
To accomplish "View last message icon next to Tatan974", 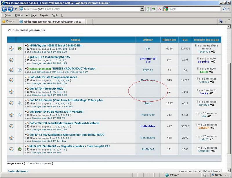I will [213, 52].
